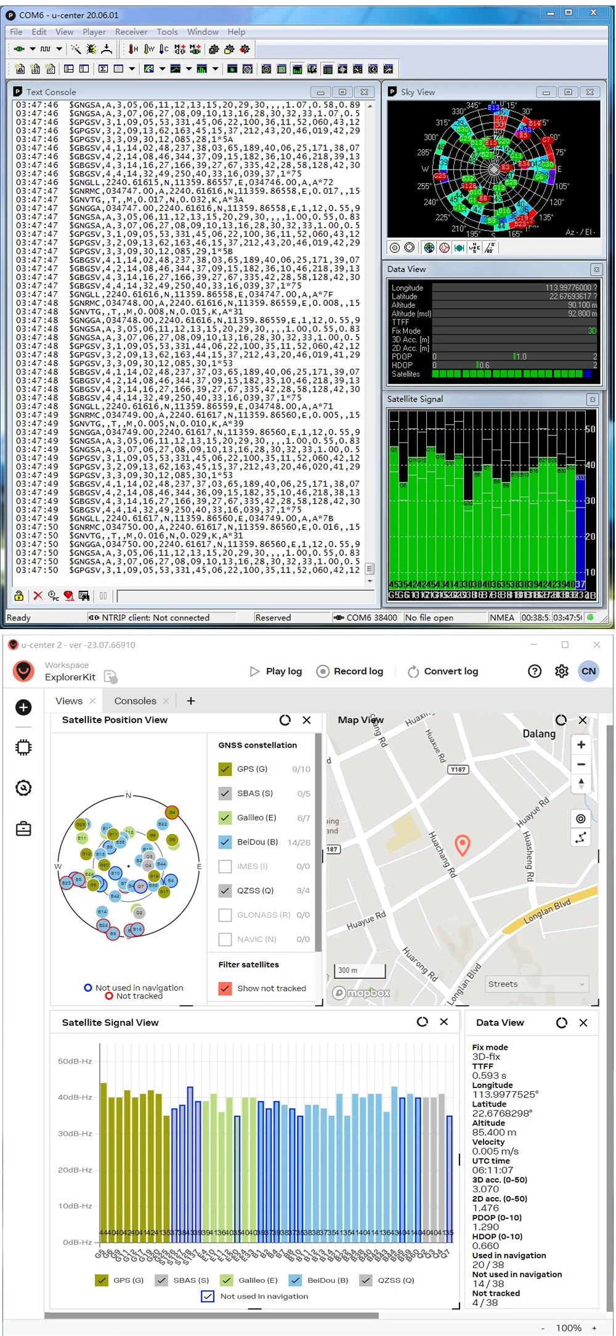Click the map track path icon
Screen dimensions: 616x1336
coord(581,838)
